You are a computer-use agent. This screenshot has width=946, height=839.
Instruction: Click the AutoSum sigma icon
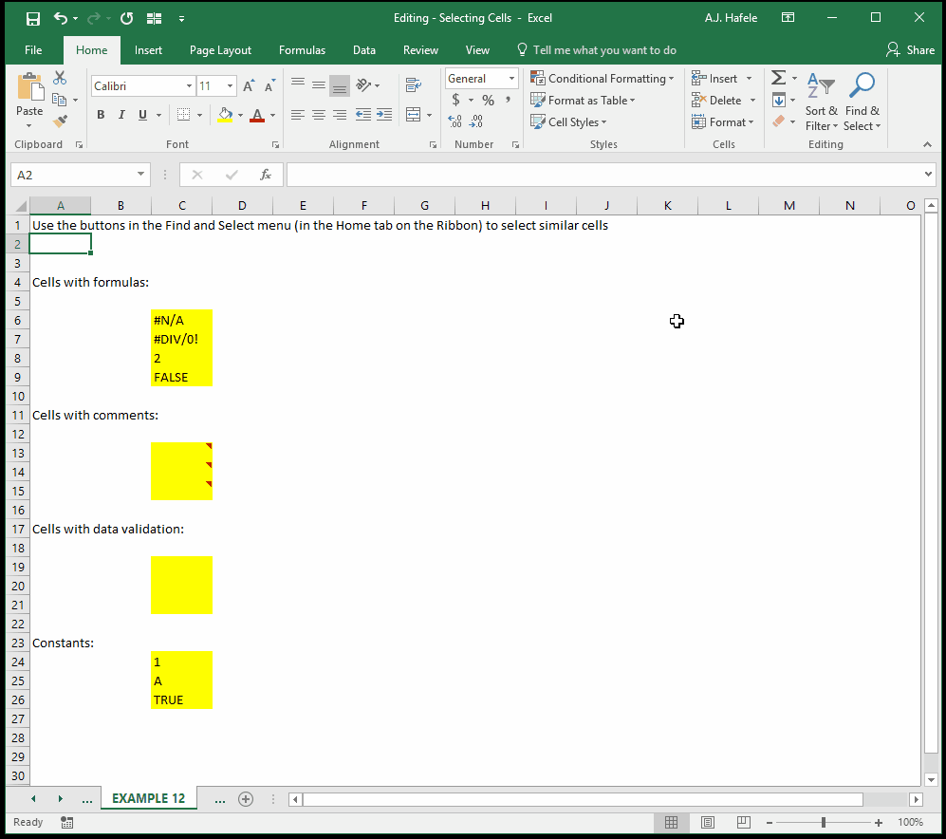pyautogui.click(x=778, y=78)
